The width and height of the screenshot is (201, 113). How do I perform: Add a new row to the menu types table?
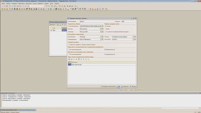[69, 59]
